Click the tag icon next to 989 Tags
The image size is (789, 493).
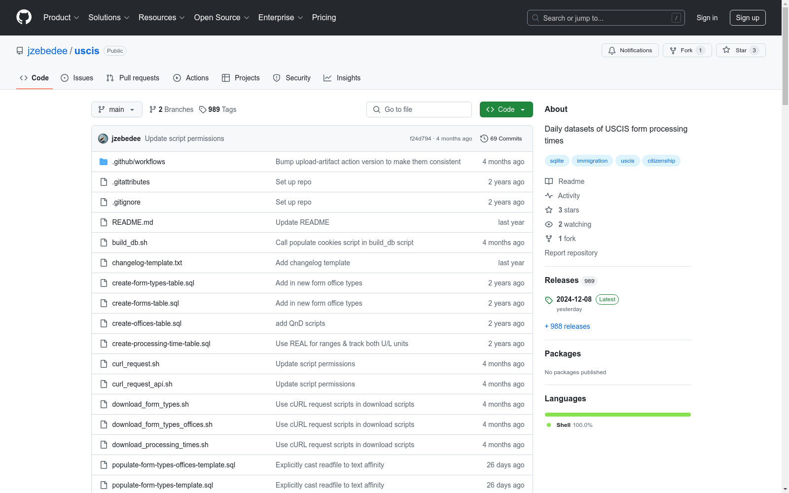[x=203, y=109]
